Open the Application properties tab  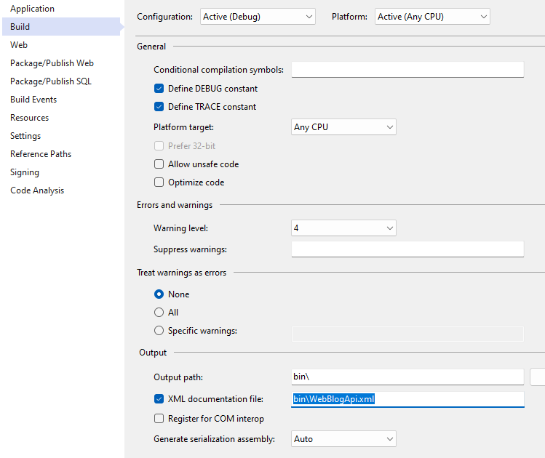pos(32,9)
